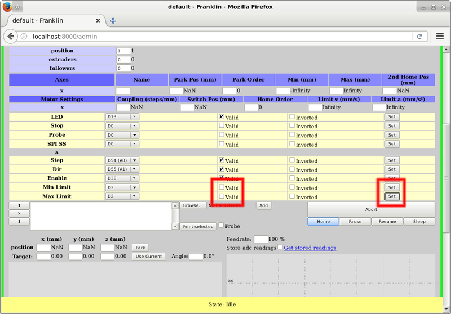The width and height of the screenshot is (451, 314).
Task: Click the down arrow queue button
Action: (x=19, y=222)
